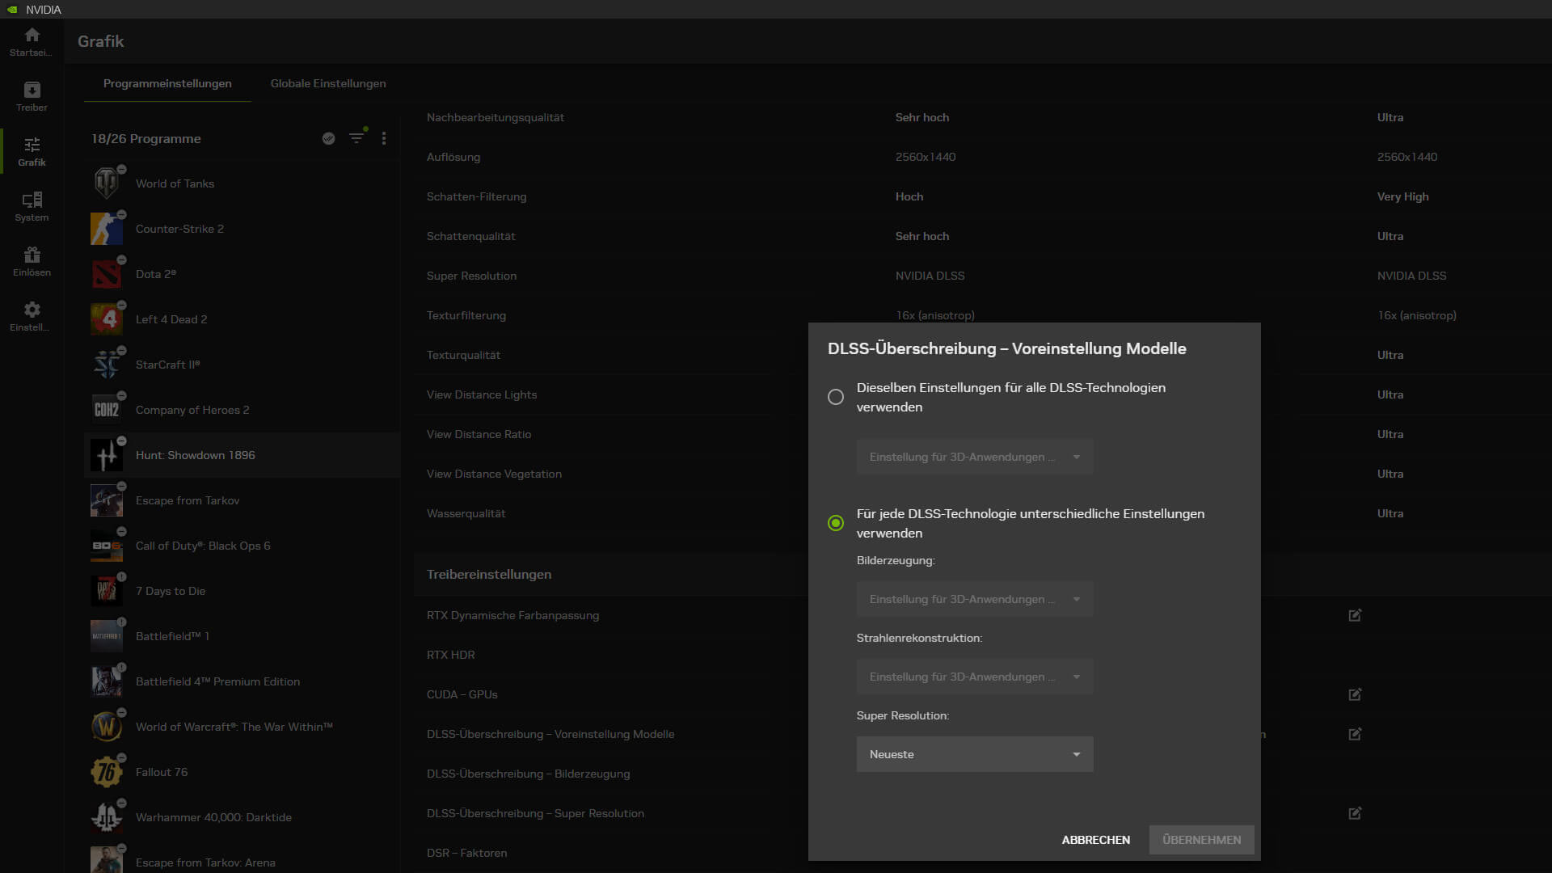Select 'Dieselben Einstellungen für alle DLSS-Technologien' radio

coord(836,397)
